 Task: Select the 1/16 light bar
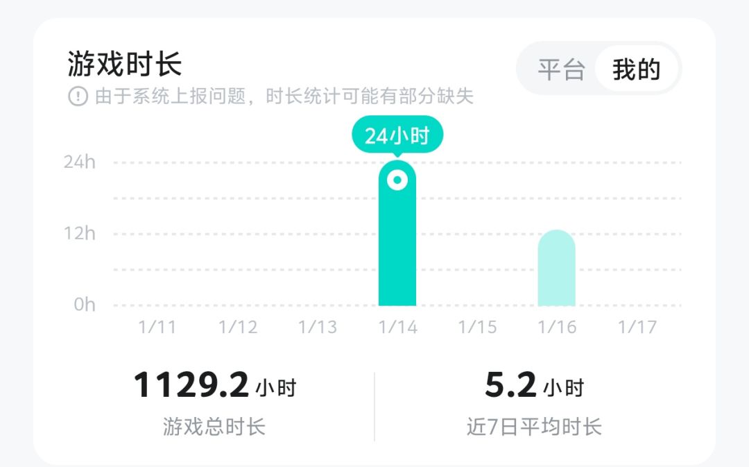[556, 268]
